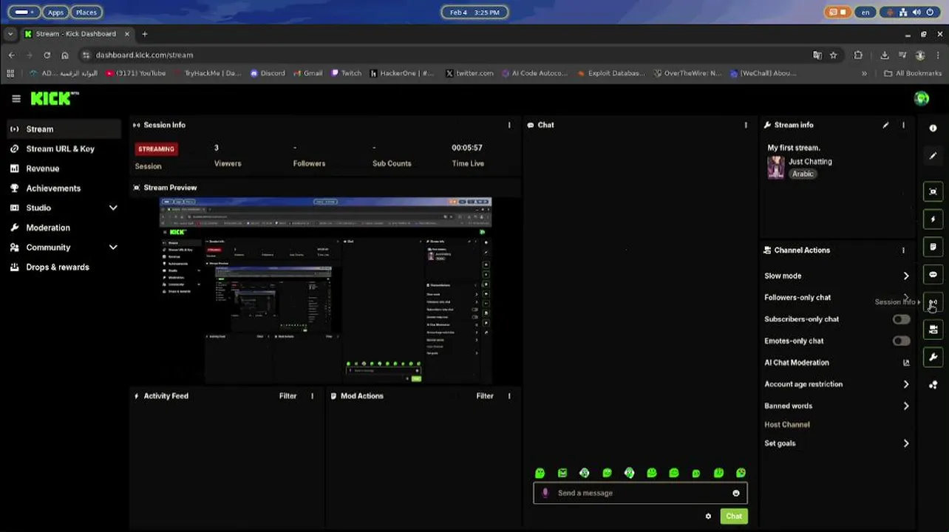Click the three-dots cluster icon in right toolbar
The height and width of the screenshot is (532, 949).
coord(933,385)
